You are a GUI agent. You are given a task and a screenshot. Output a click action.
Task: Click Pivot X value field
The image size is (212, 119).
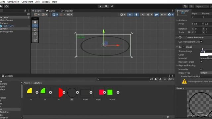point(197,24)
